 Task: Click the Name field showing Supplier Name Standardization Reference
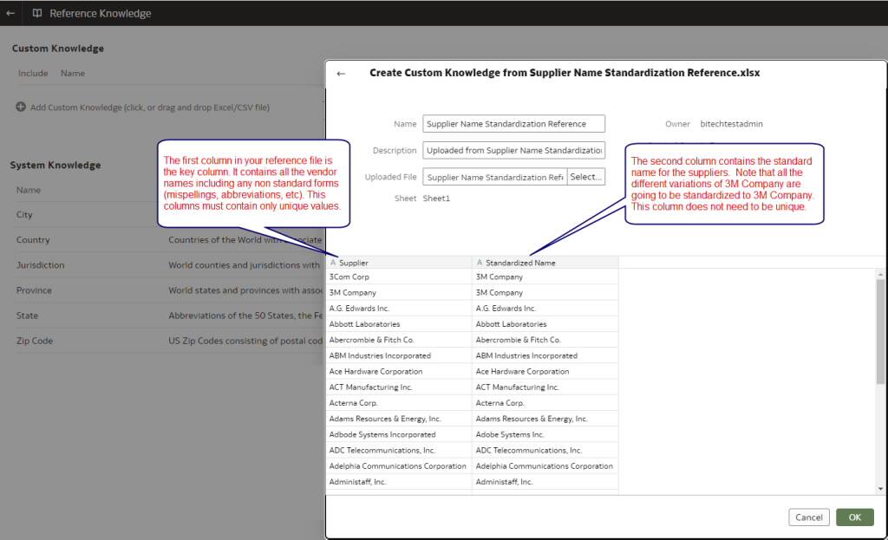click(x=513, y=123)
